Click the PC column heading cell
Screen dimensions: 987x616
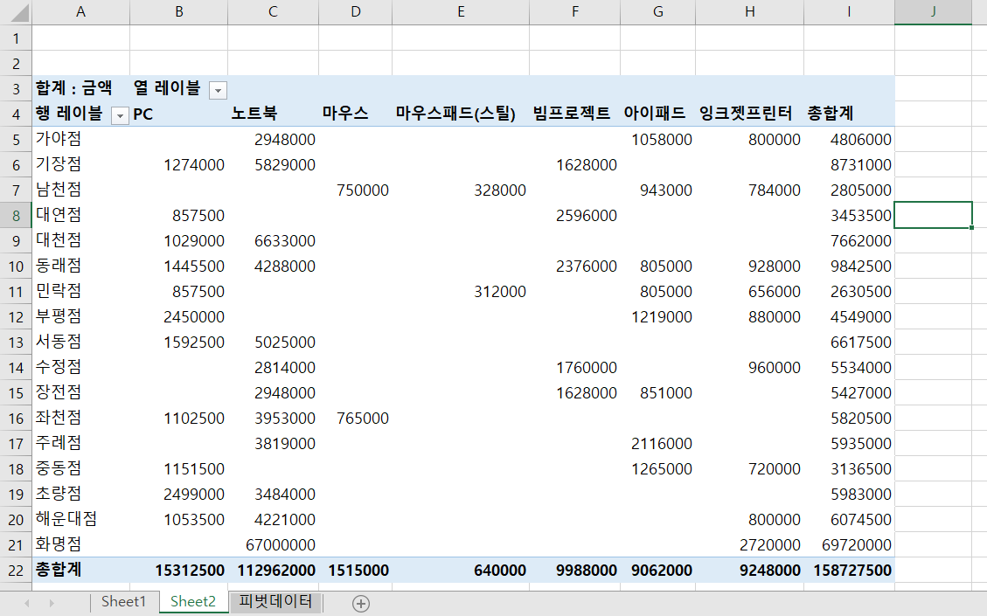[178, 114]
